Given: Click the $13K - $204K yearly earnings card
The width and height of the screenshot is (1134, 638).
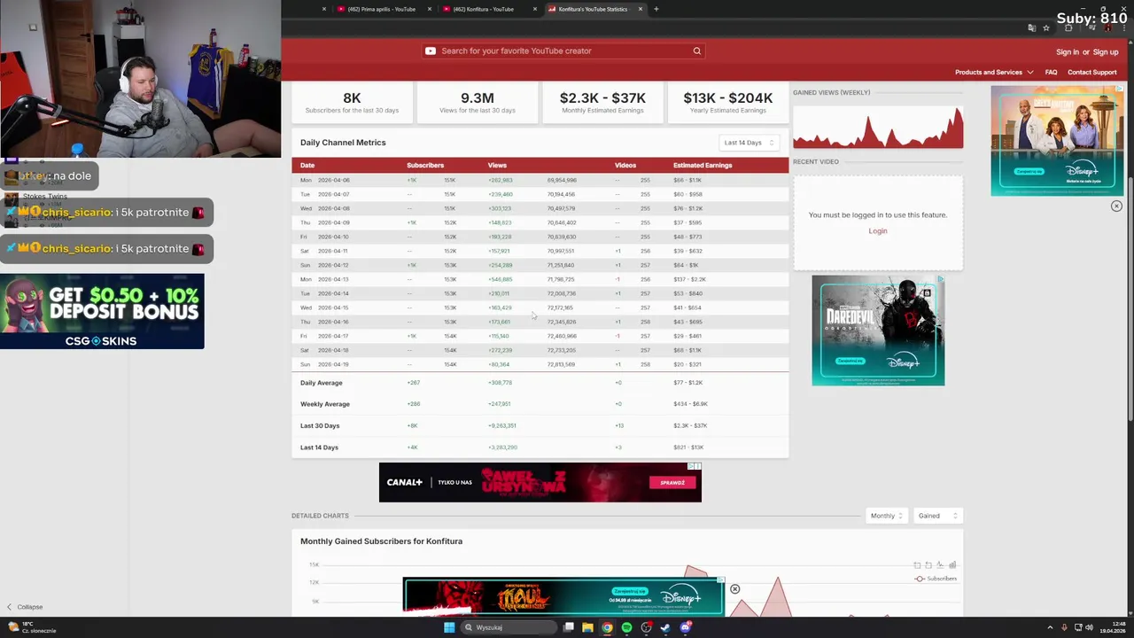Looking at the screenshot, I should pos(728,102).
